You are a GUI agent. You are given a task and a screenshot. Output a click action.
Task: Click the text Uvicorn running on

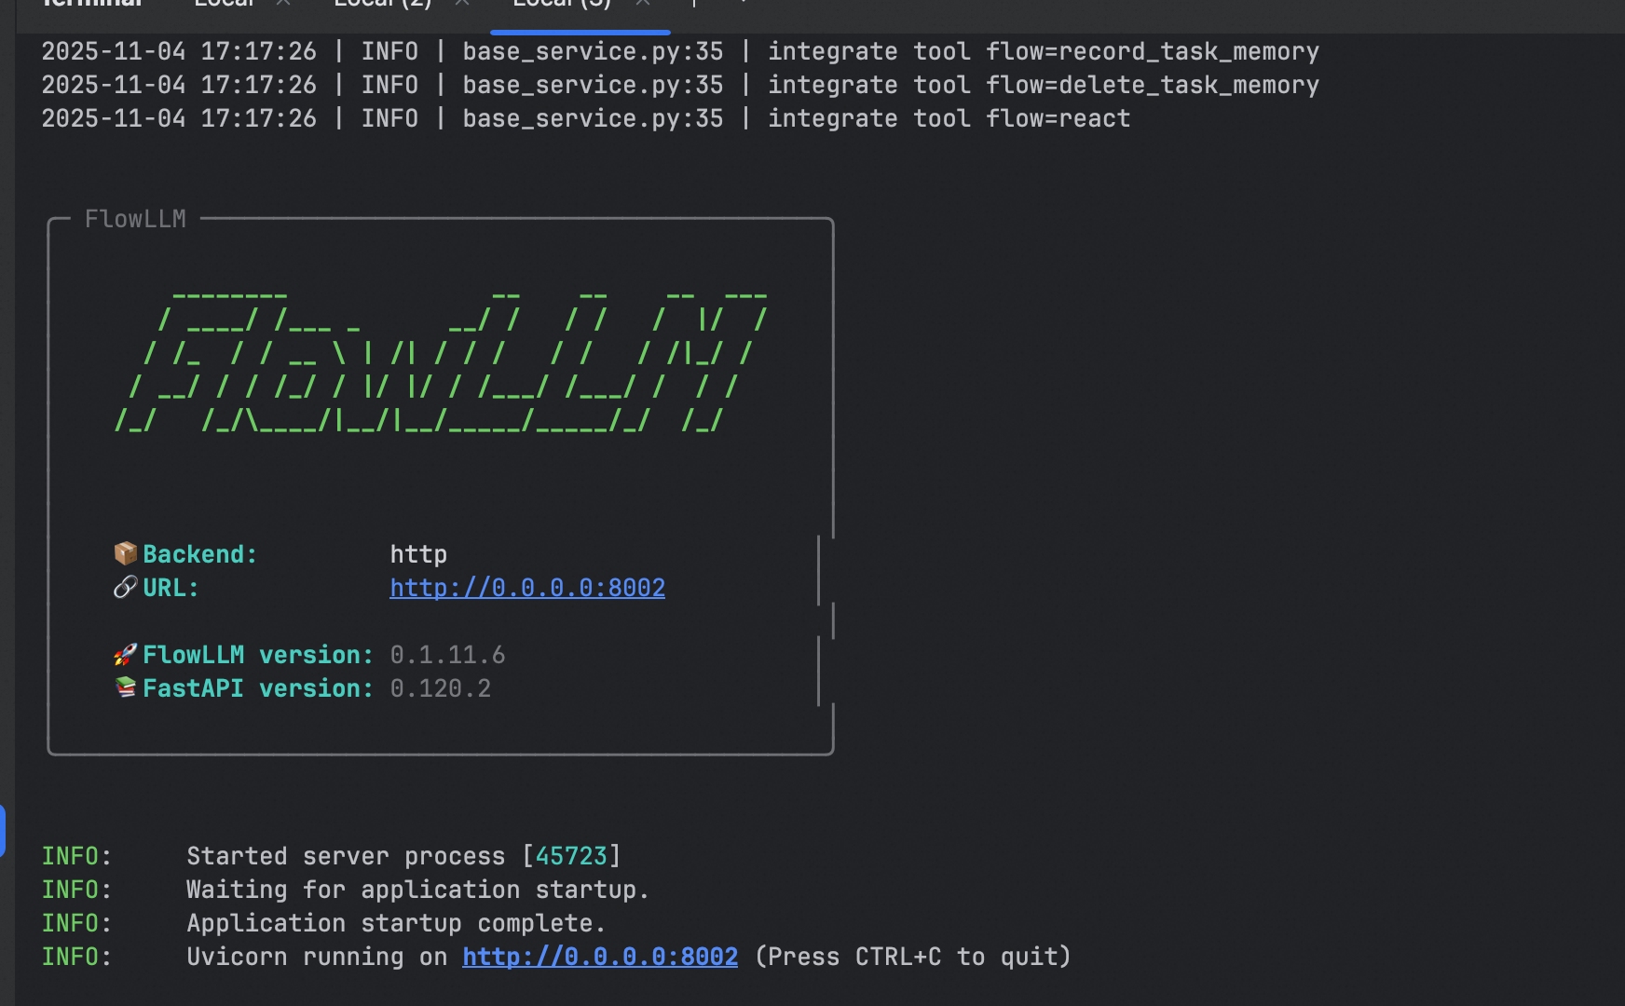[x=317, y=957]
